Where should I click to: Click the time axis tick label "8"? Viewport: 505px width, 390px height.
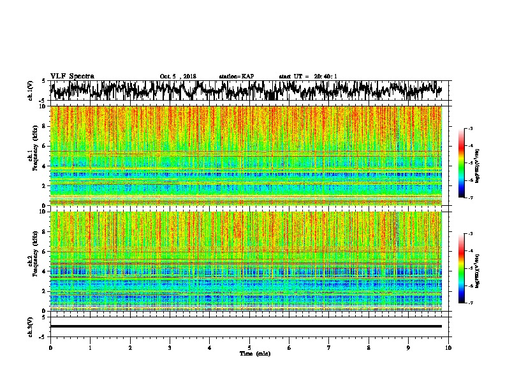coord(369,348)
